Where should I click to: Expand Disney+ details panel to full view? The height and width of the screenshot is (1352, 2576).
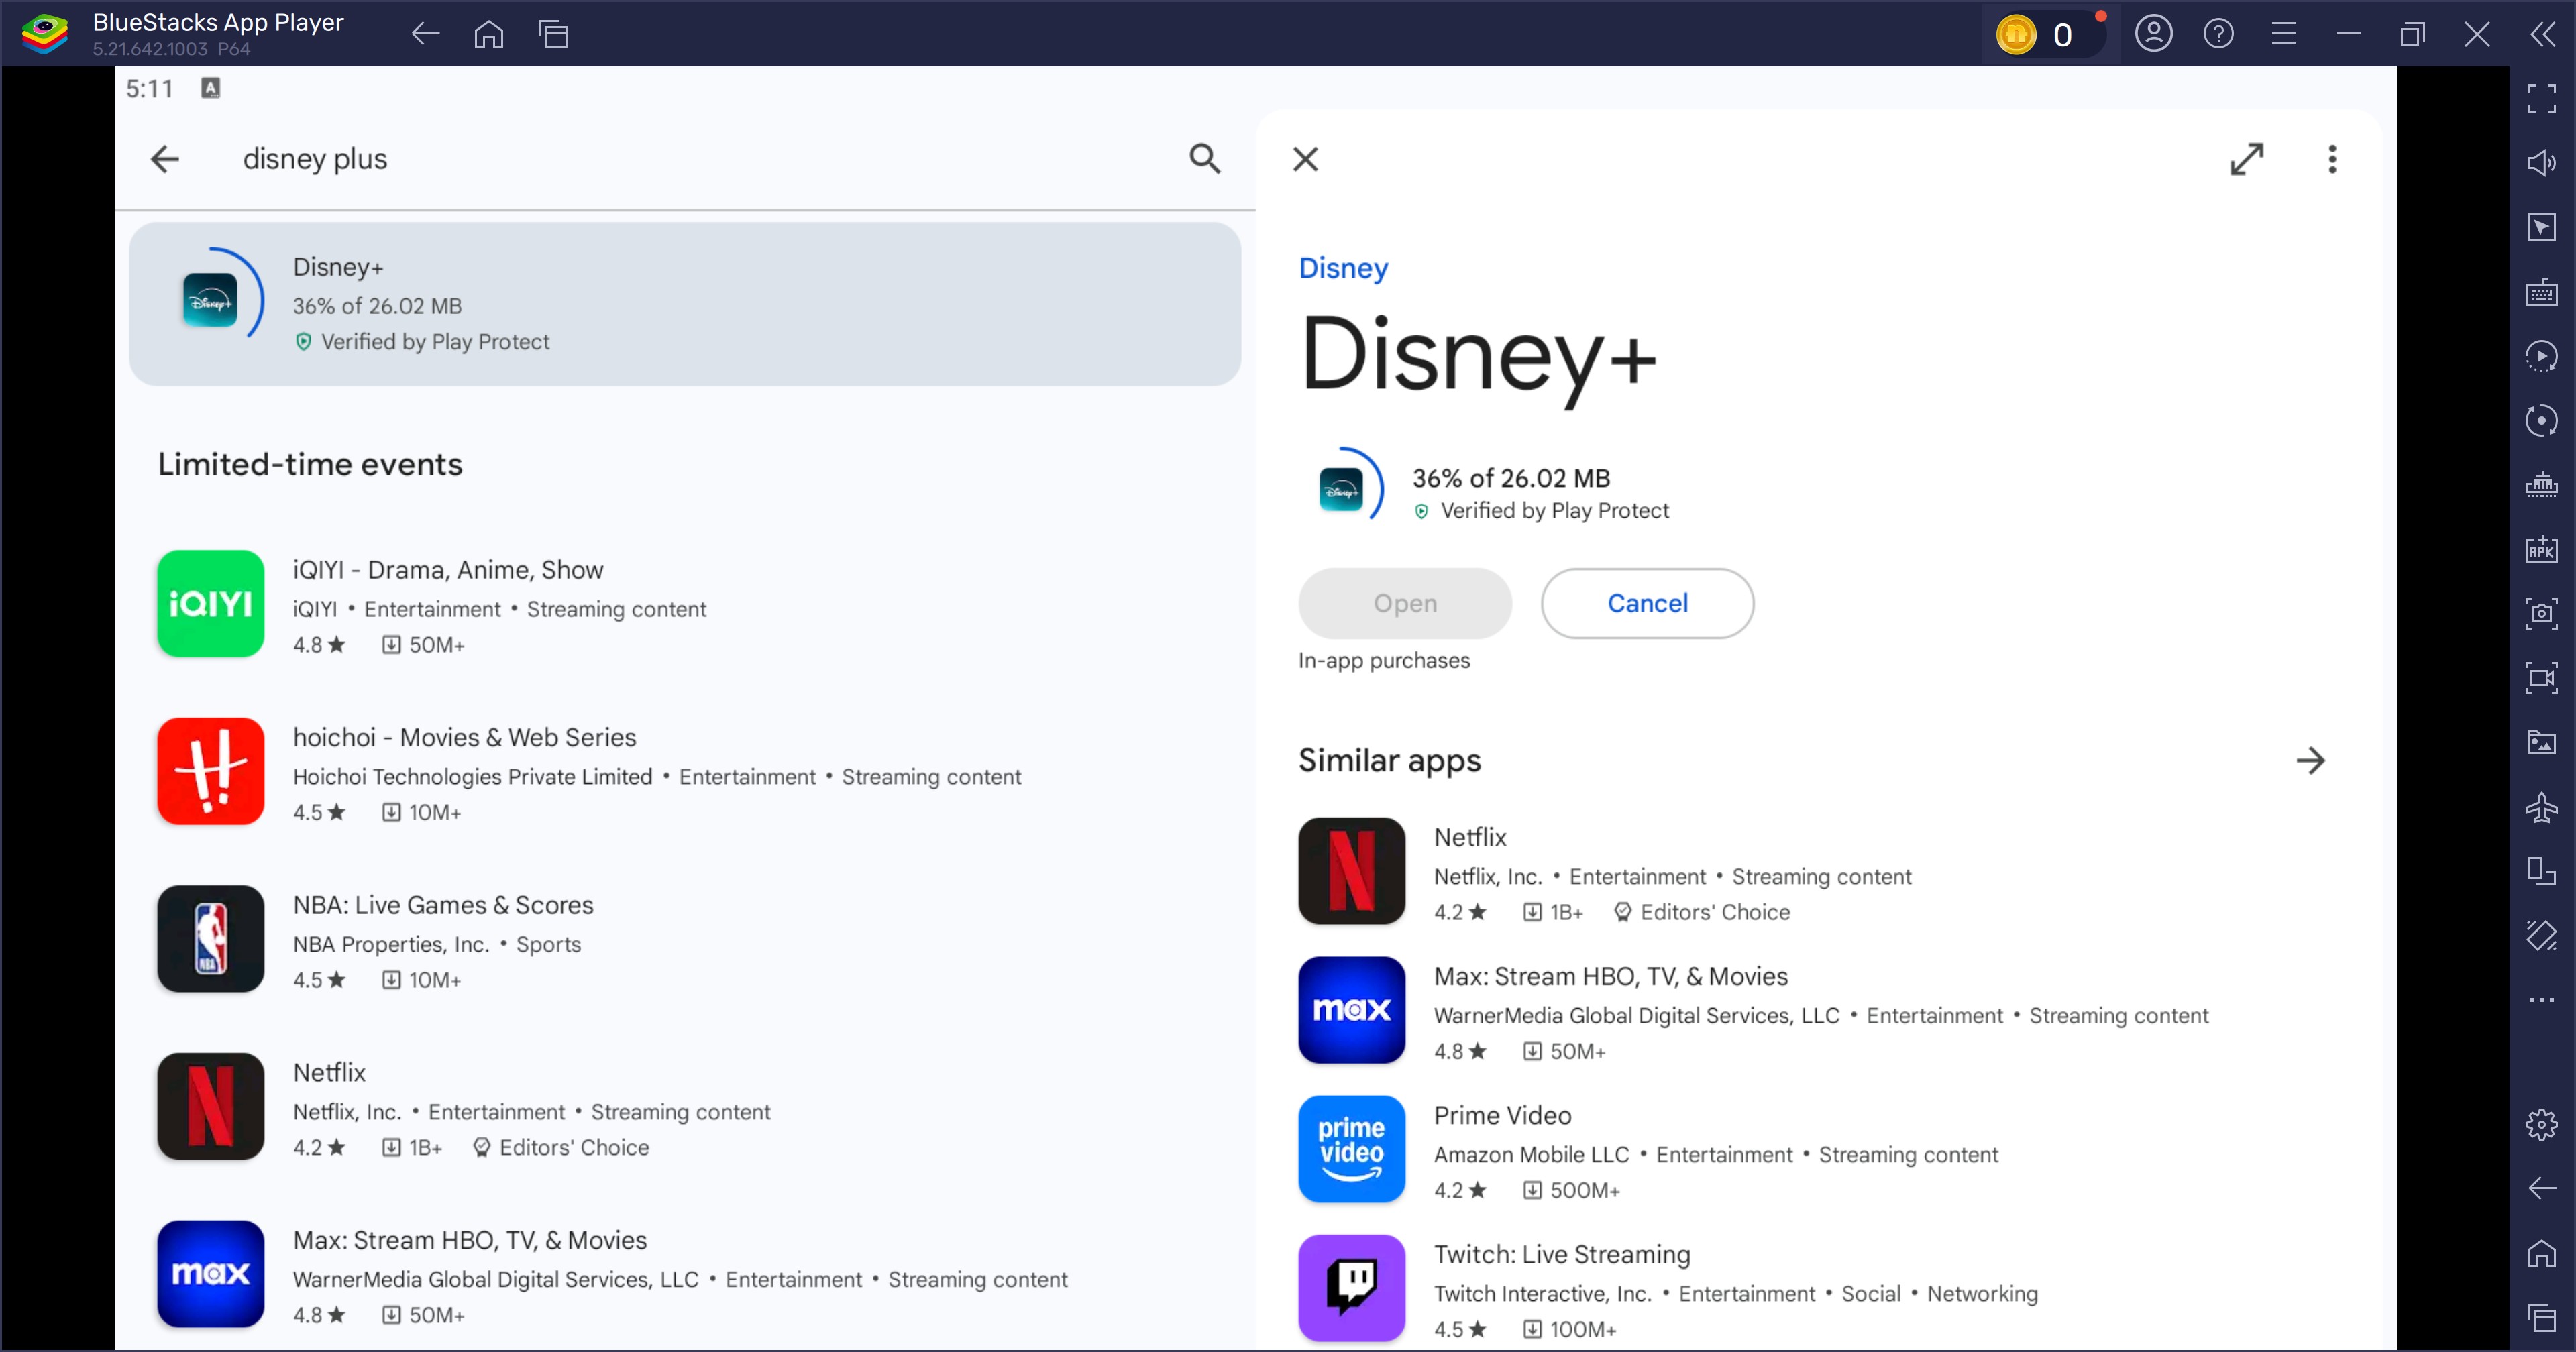coord(2247,159)
